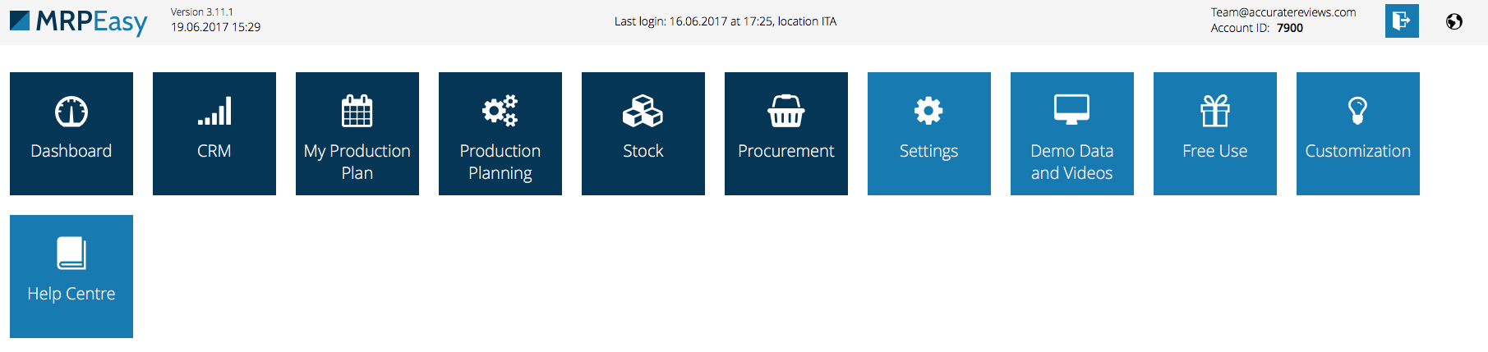Click the Last login information text
1488x352 pixels.
[x=725, y=21]
